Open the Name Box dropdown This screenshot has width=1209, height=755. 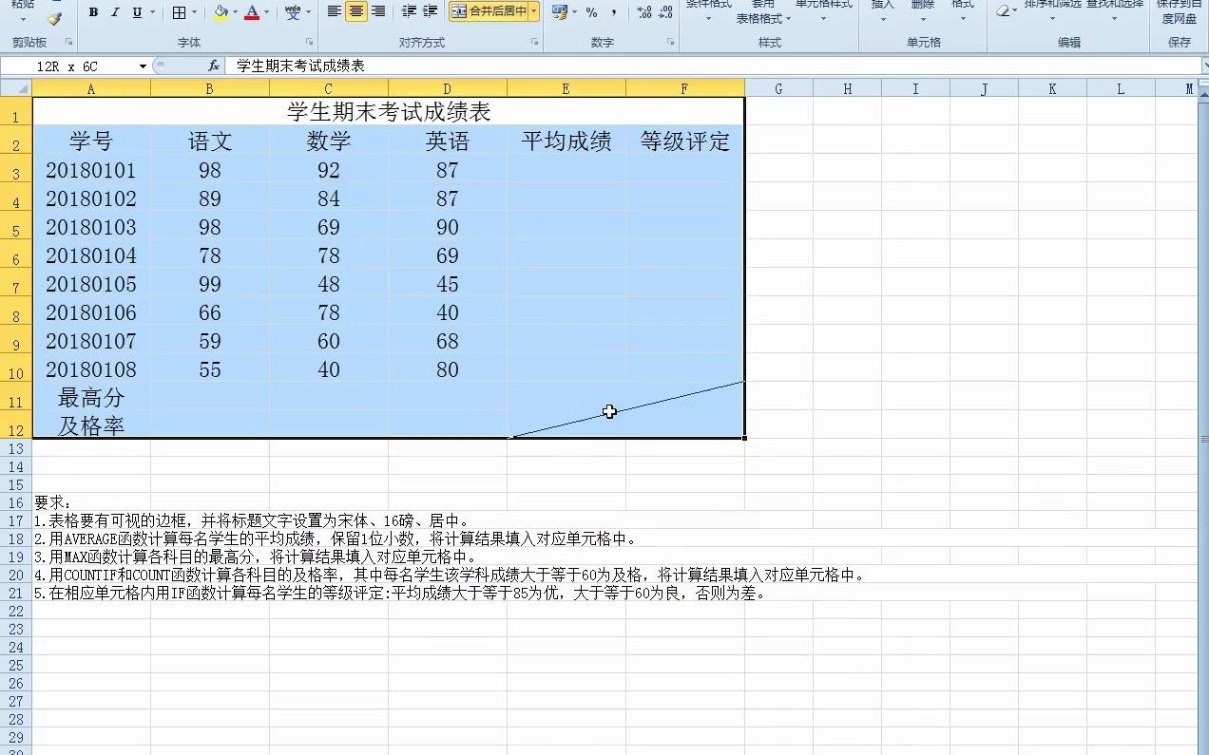coord(143,67)
